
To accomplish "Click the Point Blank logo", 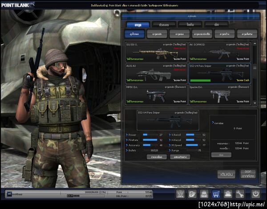I will pos(17,5).
